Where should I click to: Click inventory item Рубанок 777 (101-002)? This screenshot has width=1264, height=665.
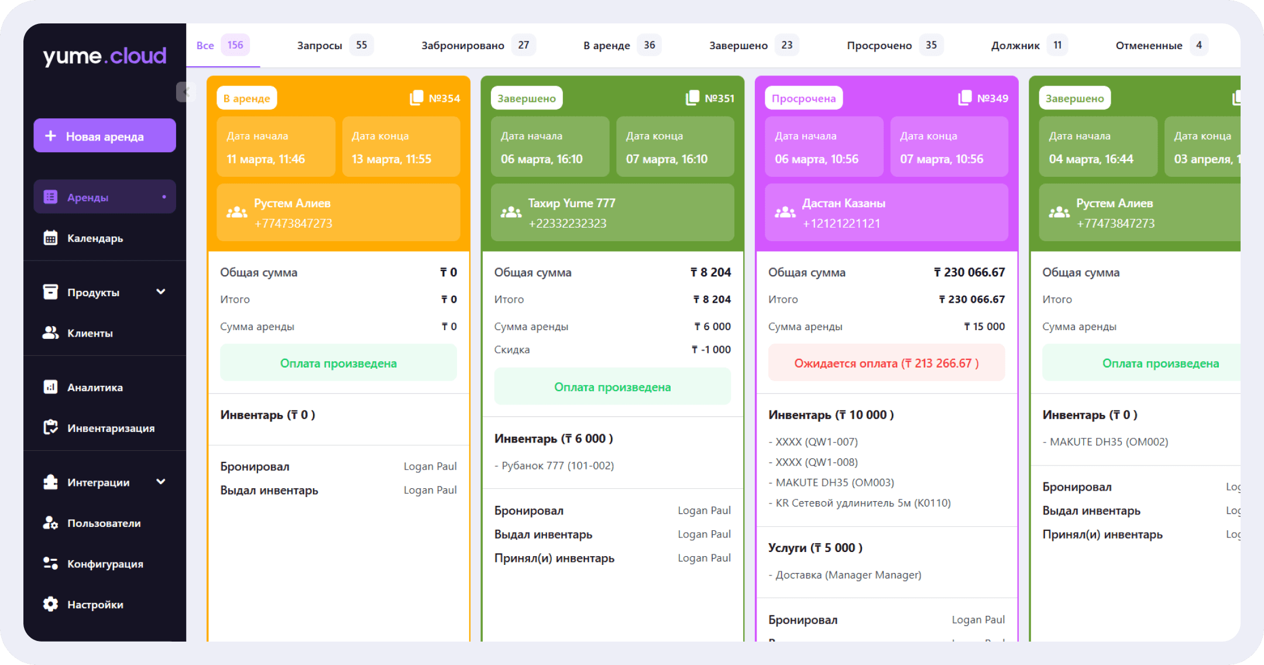(x=554, y=465)
